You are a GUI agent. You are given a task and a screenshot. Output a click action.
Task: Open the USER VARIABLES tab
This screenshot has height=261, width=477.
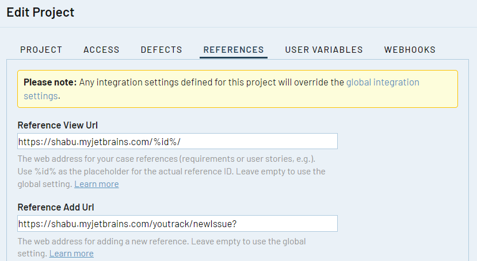click(324, 50)
